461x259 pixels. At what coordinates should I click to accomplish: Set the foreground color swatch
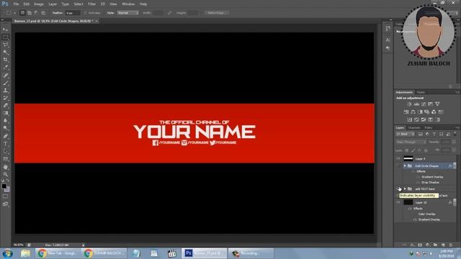click(x=4, y=186)
